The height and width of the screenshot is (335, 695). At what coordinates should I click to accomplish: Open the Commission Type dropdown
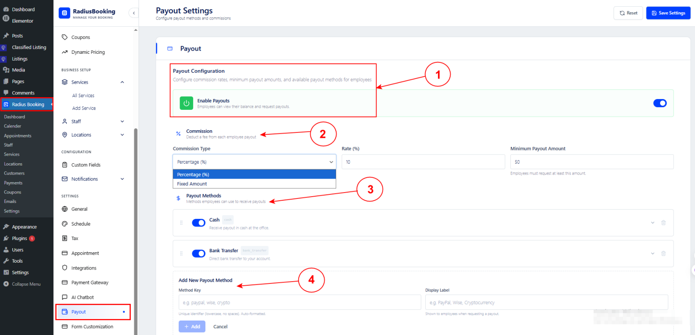pyautogui.click(x=254, y=161)
